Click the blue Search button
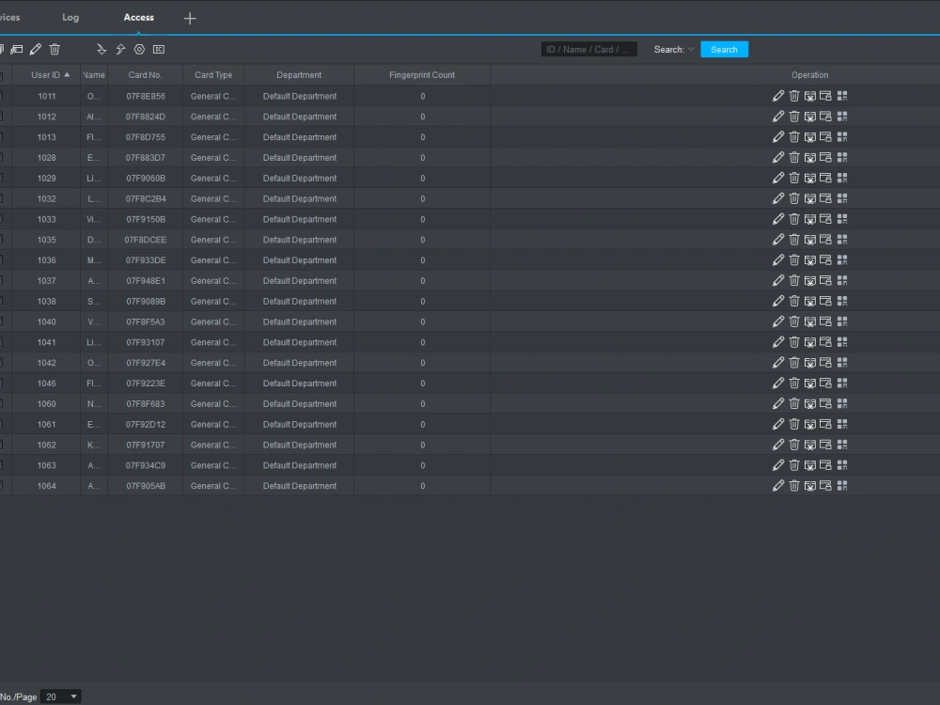Viewport: 940px width, 705px height. 724,49
